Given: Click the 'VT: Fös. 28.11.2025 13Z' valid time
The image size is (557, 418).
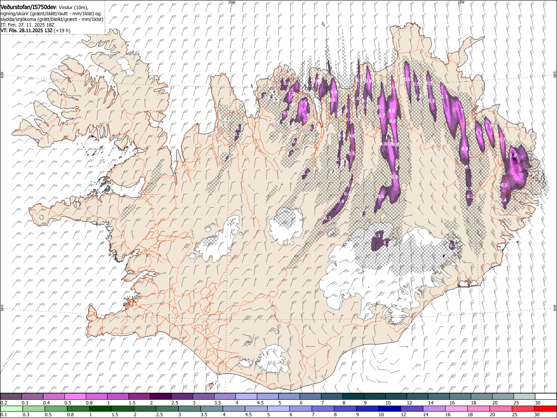Looking at the screenshot, I should tap(26, 30).
